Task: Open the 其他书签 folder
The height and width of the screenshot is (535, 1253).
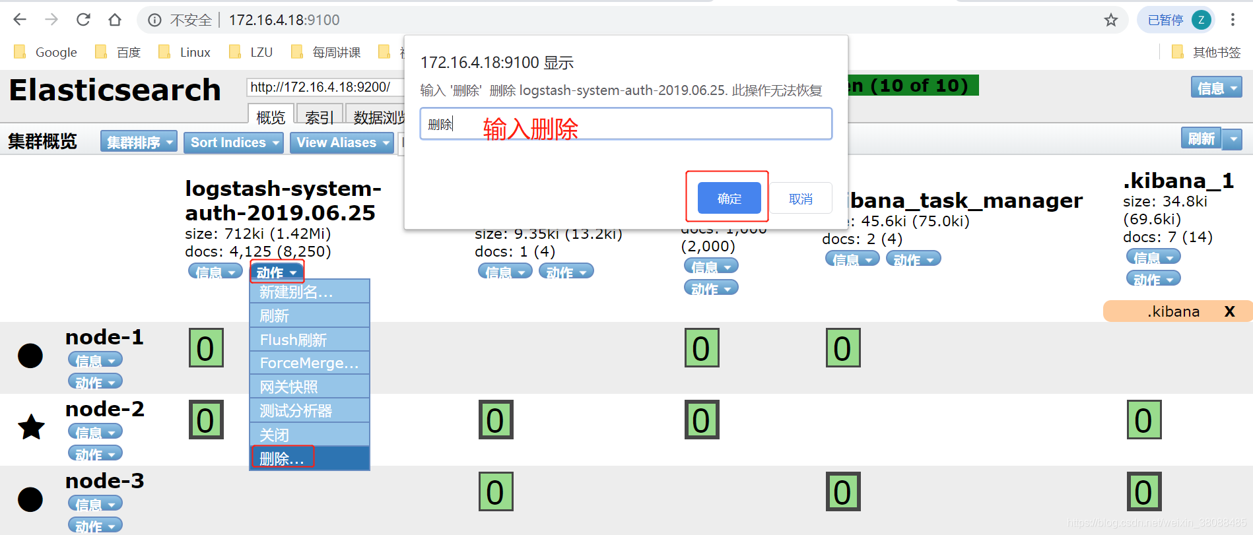Action: click(x=1206, y=52)
